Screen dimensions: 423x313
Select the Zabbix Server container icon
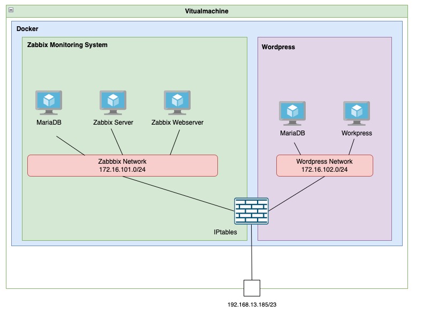coord(113,103)
